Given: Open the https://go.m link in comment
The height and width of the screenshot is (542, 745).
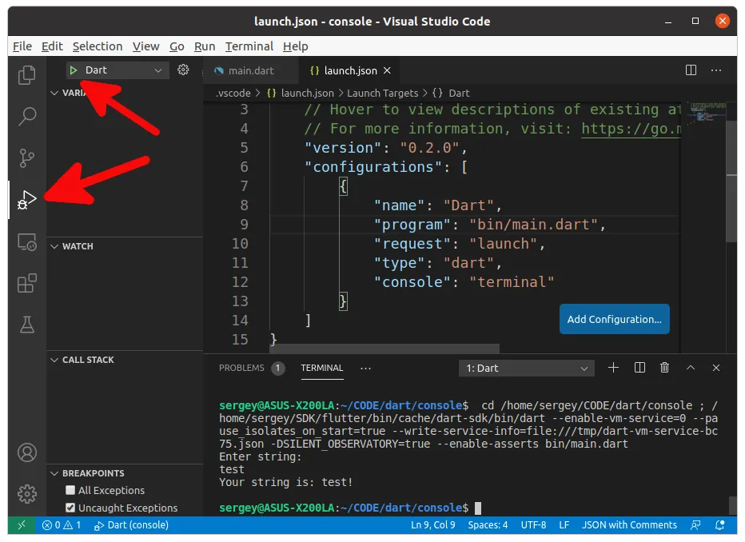Looking at the screenshot, I should 631,129.
